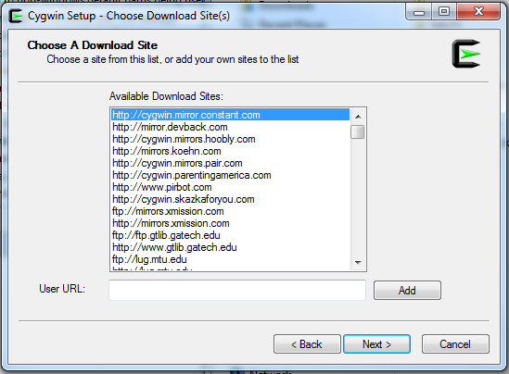Image resolution: width=509 pixels, height=374 pixels.
Task: Click the Add button
Action: pyautogui.click(x=407, y=290)
